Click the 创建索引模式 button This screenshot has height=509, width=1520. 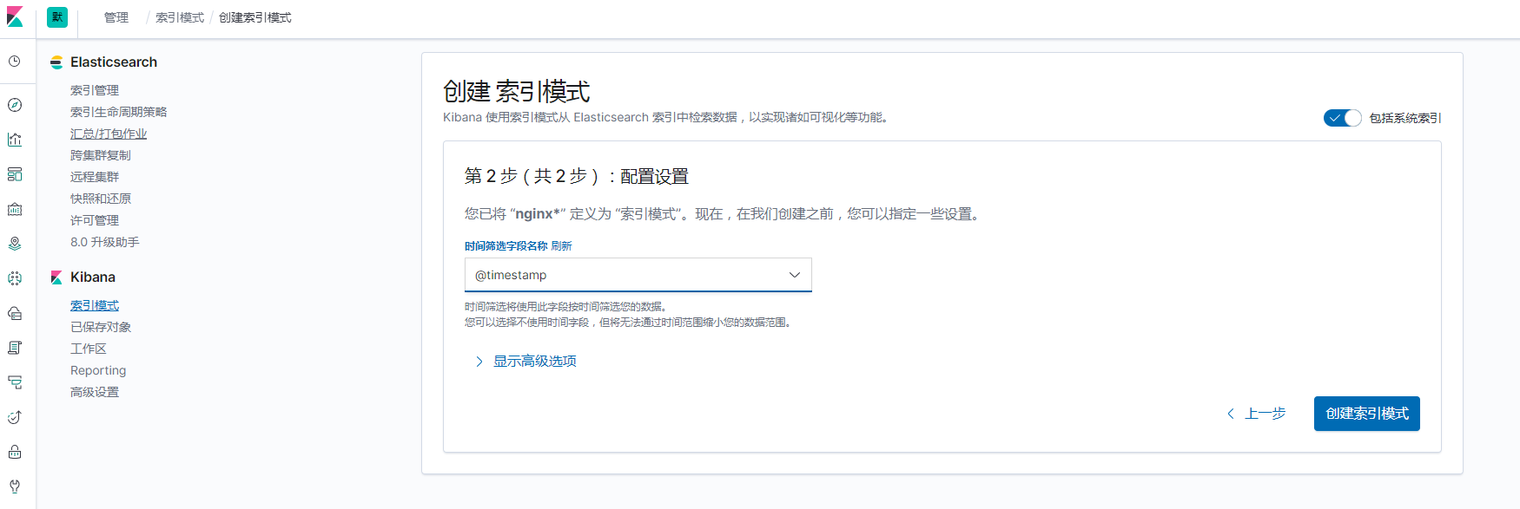pos(1367,414)
